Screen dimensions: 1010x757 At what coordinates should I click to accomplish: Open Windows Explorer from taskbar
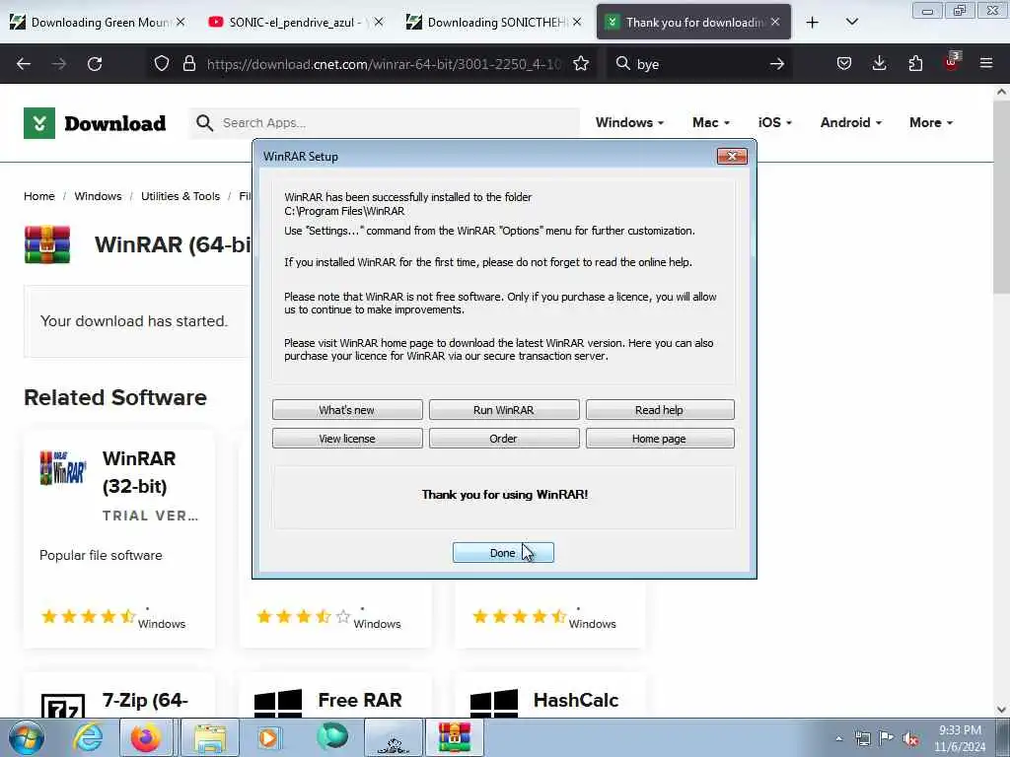[210, 737]
